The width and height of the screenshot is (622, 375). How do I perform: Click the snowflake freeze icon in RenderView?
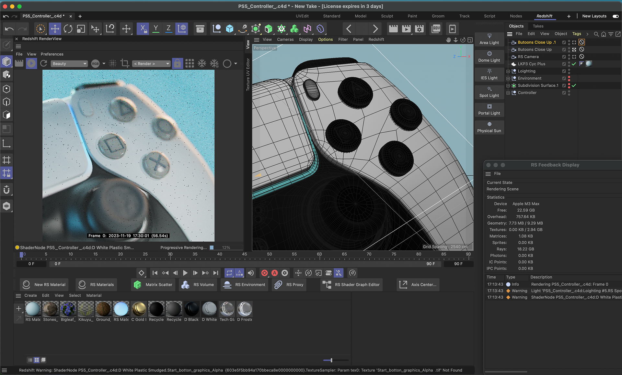point(202,63)
